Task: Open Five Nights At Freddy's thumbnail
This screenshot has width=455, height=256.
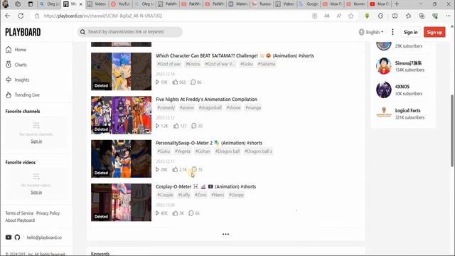Action: click(122, 115)
